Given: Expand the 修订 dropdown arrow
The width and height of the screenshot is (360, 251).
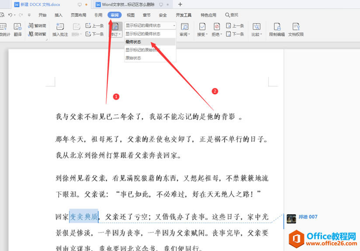Looking at the screenshot, I should pyautogui.click(x=120, y=35).
